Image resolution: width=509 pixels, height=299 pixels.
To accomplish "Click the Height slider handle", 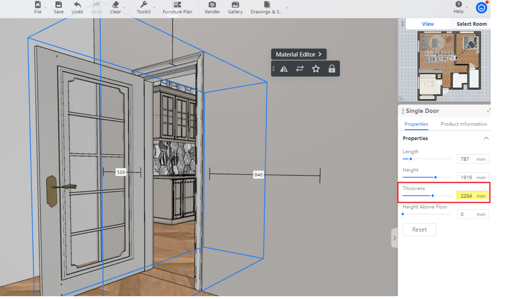I will coord(435,177).
